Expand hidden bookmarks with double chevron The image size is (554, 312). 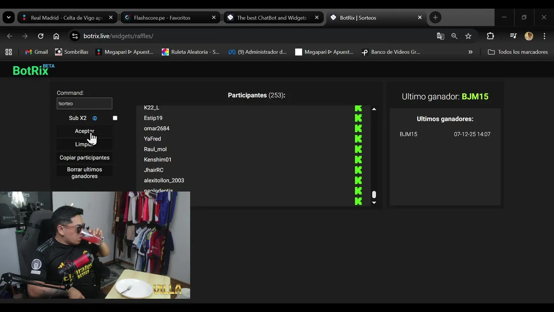click(470, 52)
